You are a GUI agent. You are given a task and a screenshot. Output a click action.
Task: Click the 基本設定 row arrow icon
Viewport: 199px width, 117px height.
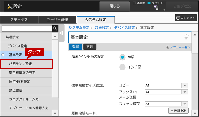point(3,55)
